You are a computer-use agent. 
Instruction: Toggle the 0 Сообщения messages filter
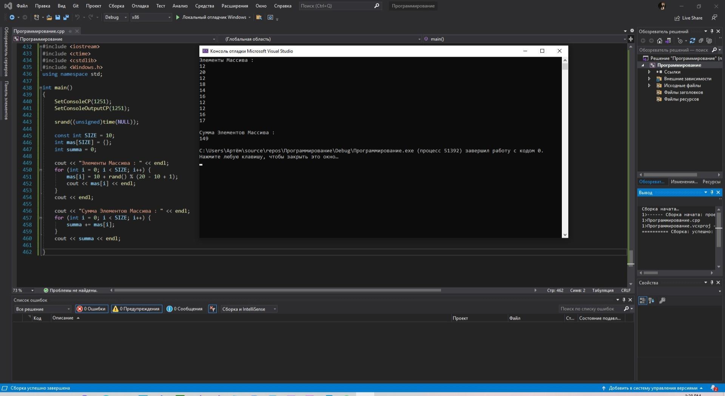tap(185, 309)
